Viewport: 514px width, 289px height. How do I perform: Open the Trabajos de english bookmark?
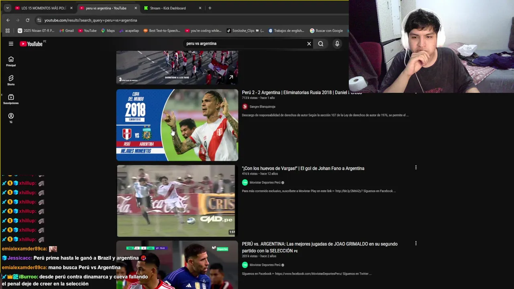[287, 31]
